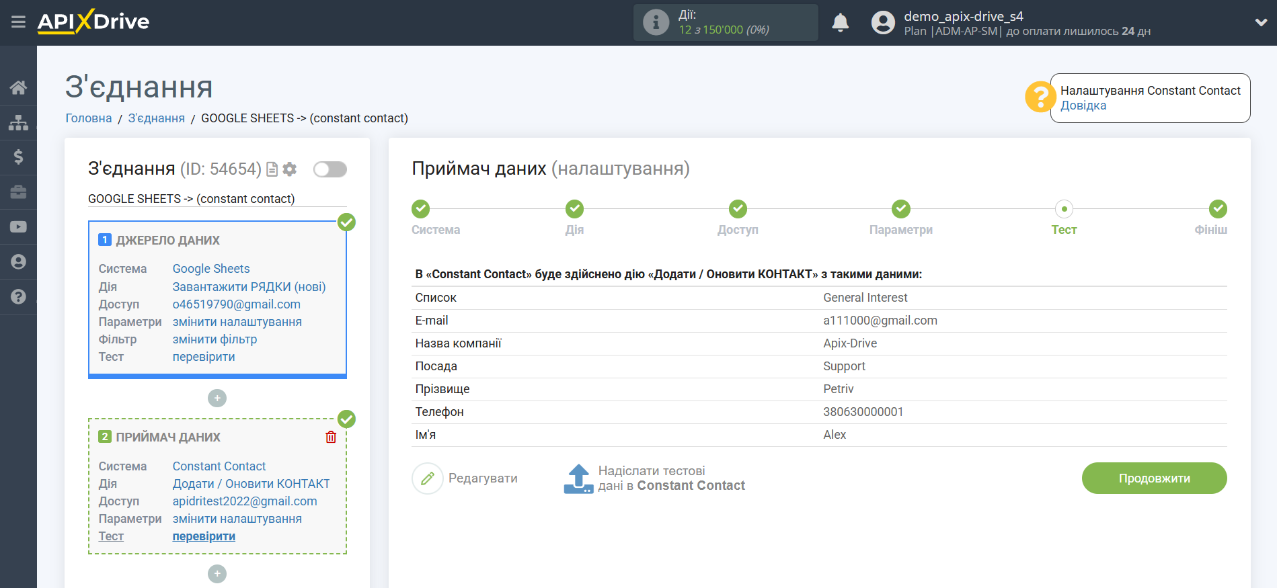The height and width of the screenshot is (588, 1277).
Task: Open the video tutorials sidebar icon
Action: tap(18, 227)
